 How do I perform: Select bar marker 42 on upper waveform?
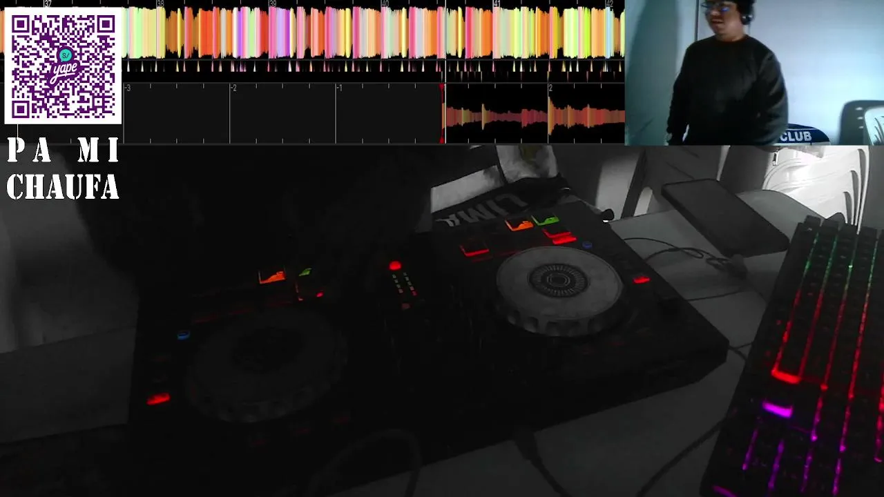click(609, 3)
